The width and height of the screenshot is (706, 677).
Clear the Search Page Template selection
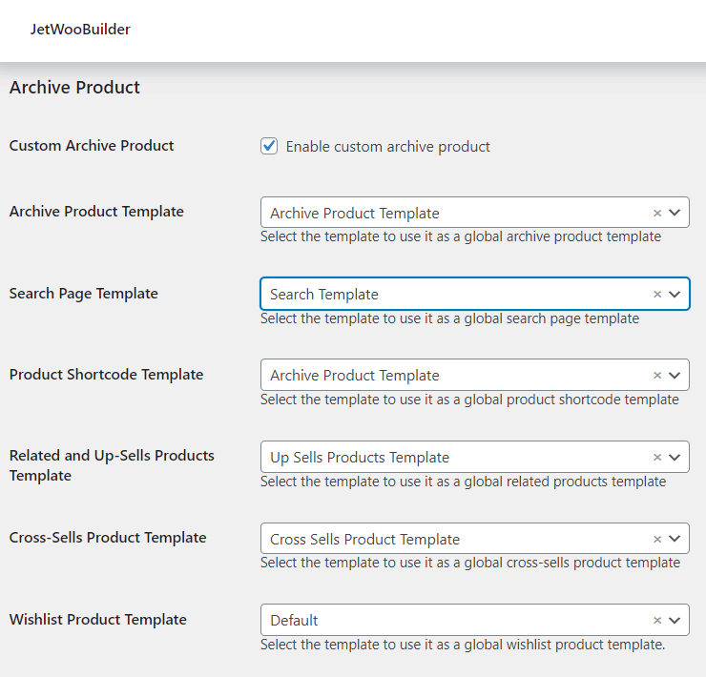657,295
